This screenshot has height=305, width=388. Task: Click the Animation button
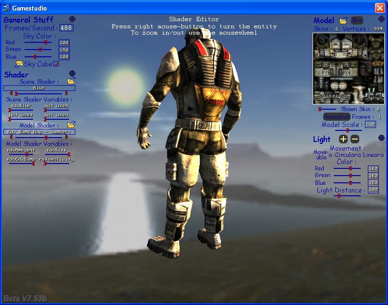tap(337, 116)
